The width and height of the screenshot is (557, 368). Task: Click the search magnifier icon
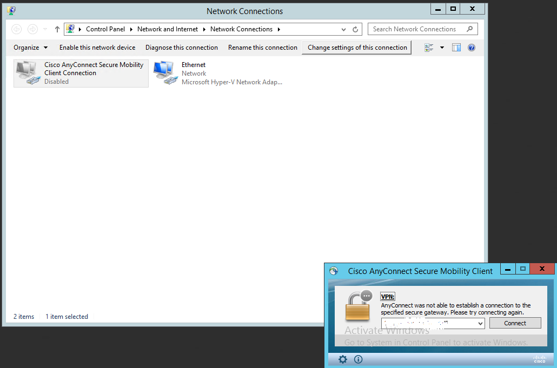pos(469,29)
